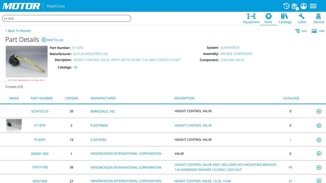The width and height of the screenshot is (326, 183).
Task: Open the FLEETSPEC manufacturer link
Action: [99, 140]
